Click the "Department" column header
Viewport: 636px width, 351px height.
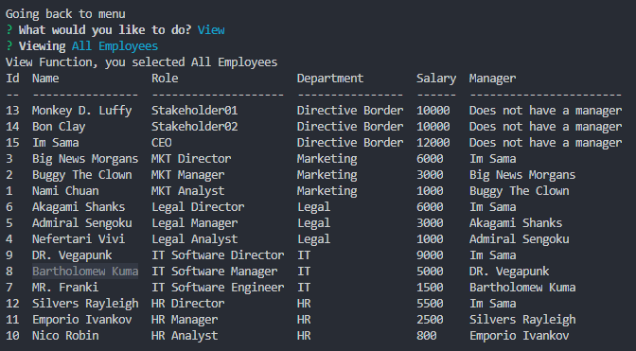coord(330,79)
